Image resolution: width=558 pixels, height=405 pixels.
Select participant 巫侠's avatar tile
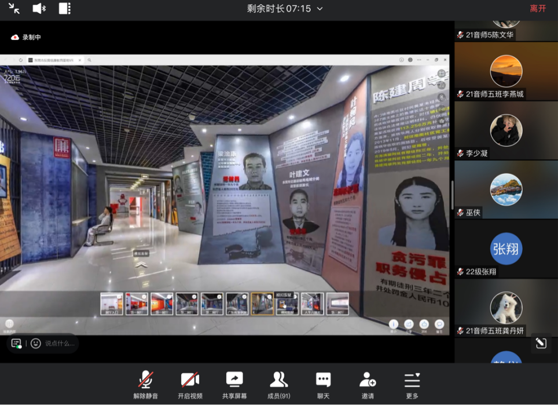click(x=506, y=189)
